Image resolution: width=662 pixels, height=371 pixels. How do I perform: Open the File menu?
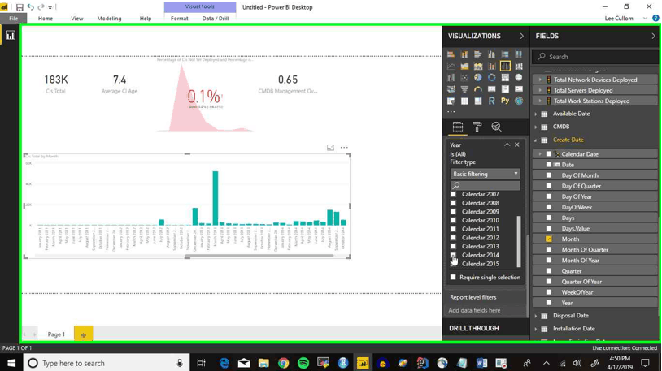click(14, 19)
